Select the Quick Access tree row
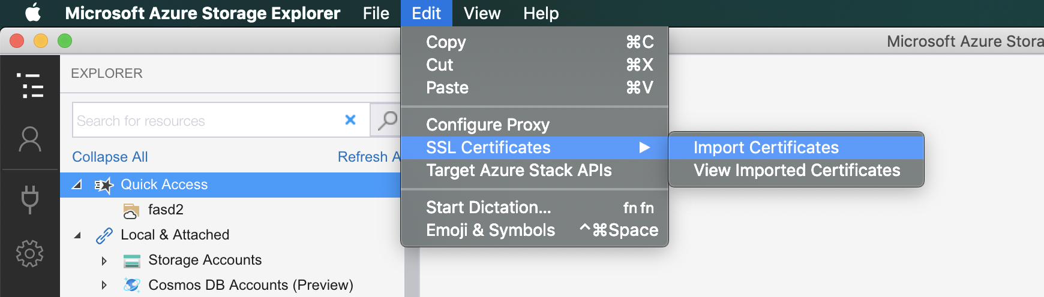The width and height of the screenshot is (1044, 297). 230,185
